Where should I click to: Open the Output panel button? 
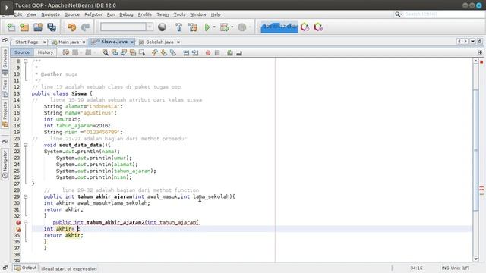pos(26,268)
